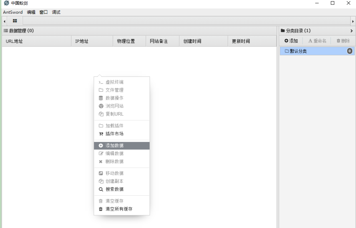Choose 搜索数据 in the context menu
356x228 pixels.
pos(122,189)
